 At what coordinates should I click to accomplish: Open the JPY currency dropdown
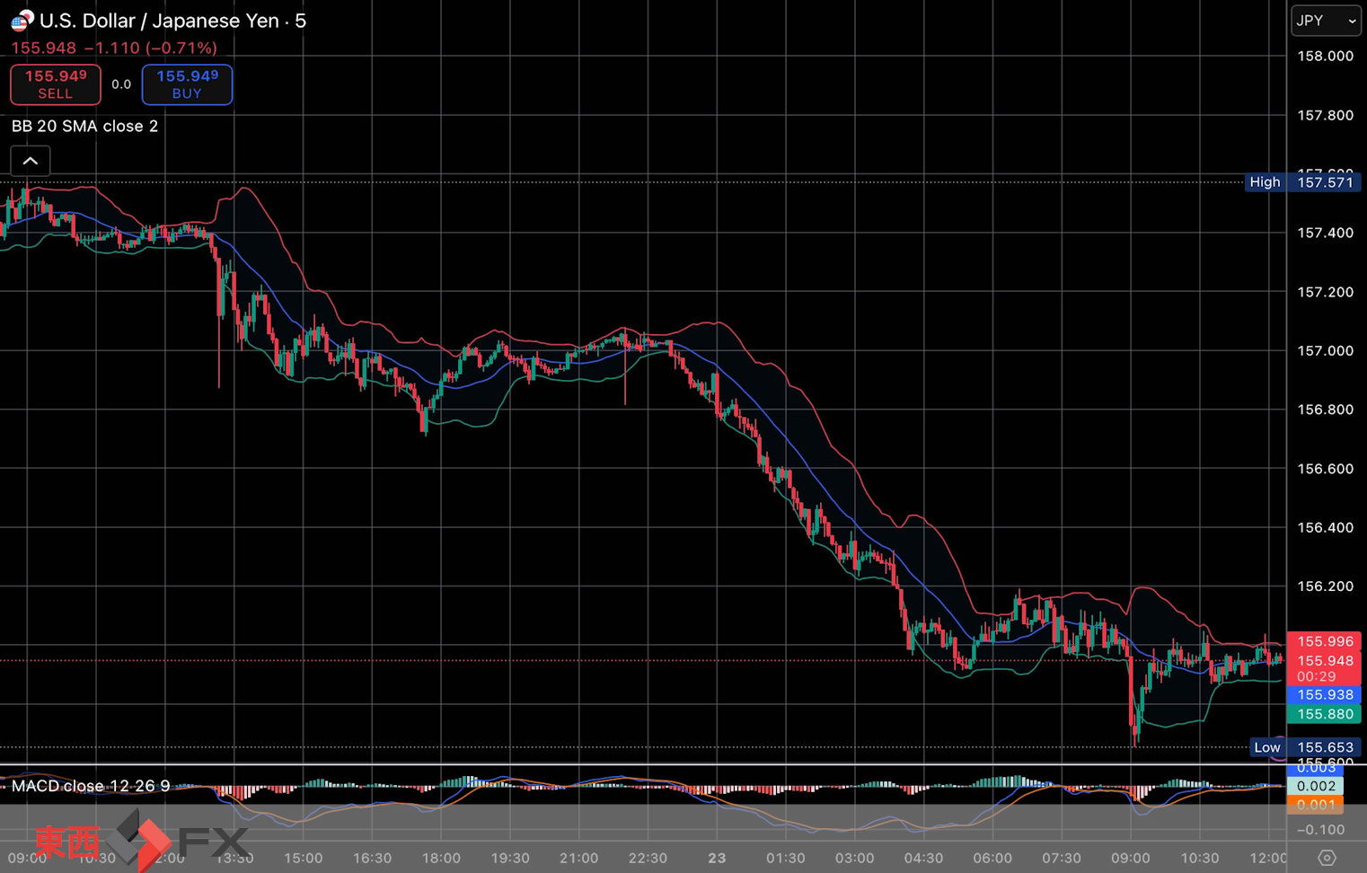(1326, 21)
